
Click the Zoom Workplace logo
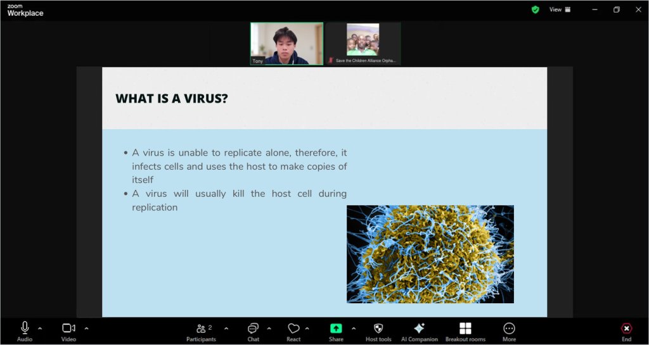pos(25,10)
